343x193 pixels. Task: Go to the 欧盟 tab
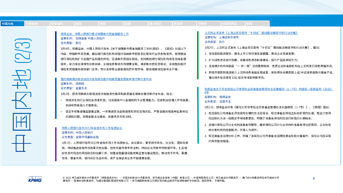point(136,24)
